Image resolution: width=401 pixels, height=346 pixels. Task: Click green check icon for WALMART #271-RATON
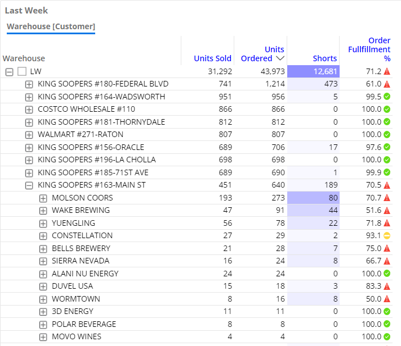click(x=387, y=134)
